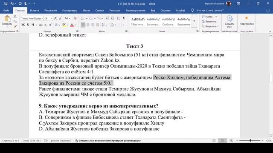Image resolution: width=273 pixels, height=153 pixels.
Task: Click the bulleted list icon
Action: coord(83,18)
